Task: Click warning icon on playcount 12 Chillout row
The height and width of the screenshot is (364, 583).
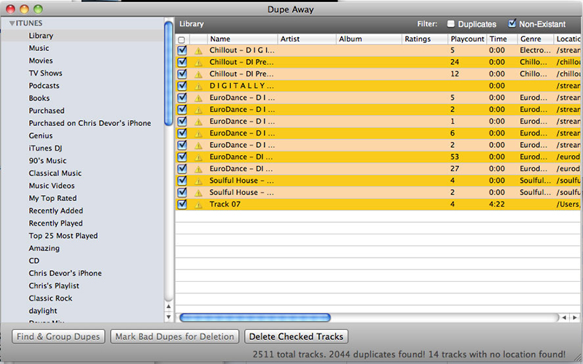Action: click(198, 74)
